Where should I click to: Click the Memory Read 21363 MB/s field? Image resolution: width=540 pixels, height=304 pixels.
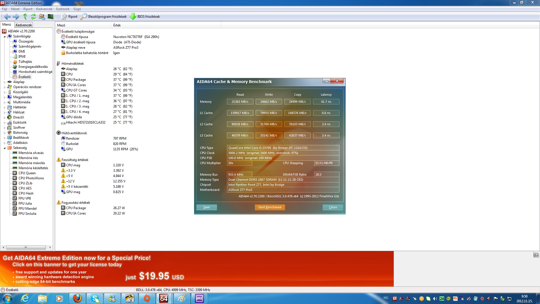pyautogui.click(x=240, y=102)
